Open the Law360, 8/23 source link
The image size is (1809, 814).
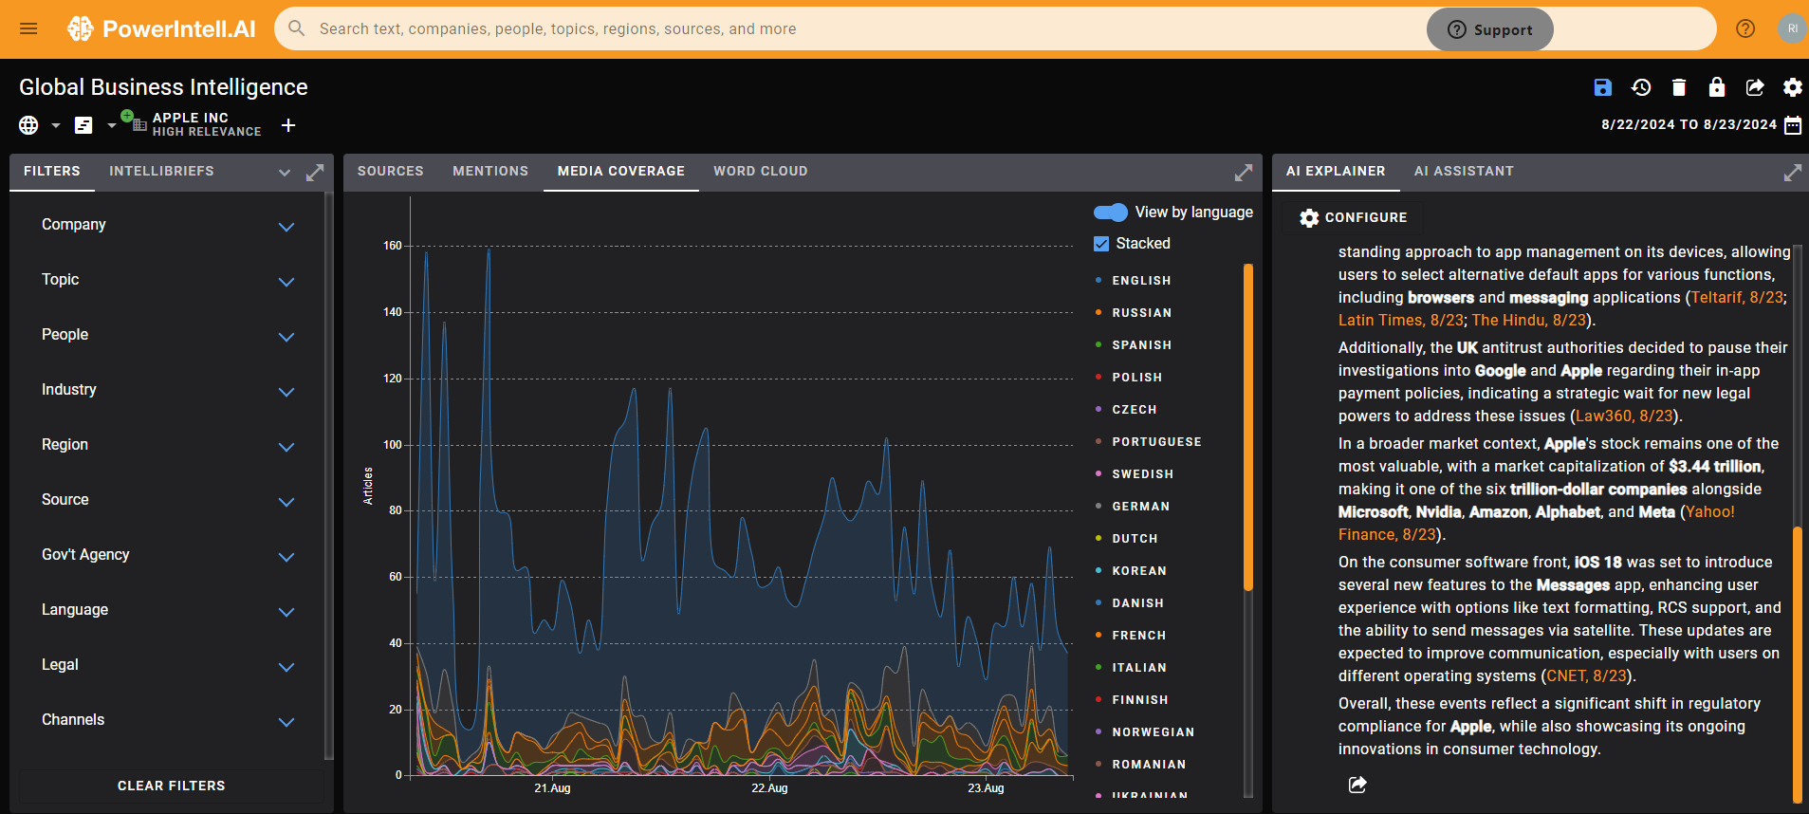click(x=1623, y=416)
